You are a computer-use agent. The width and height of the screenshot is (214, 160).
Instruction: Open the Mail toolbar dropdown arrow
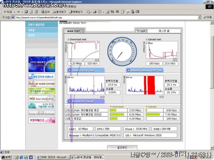pos(91,12)
